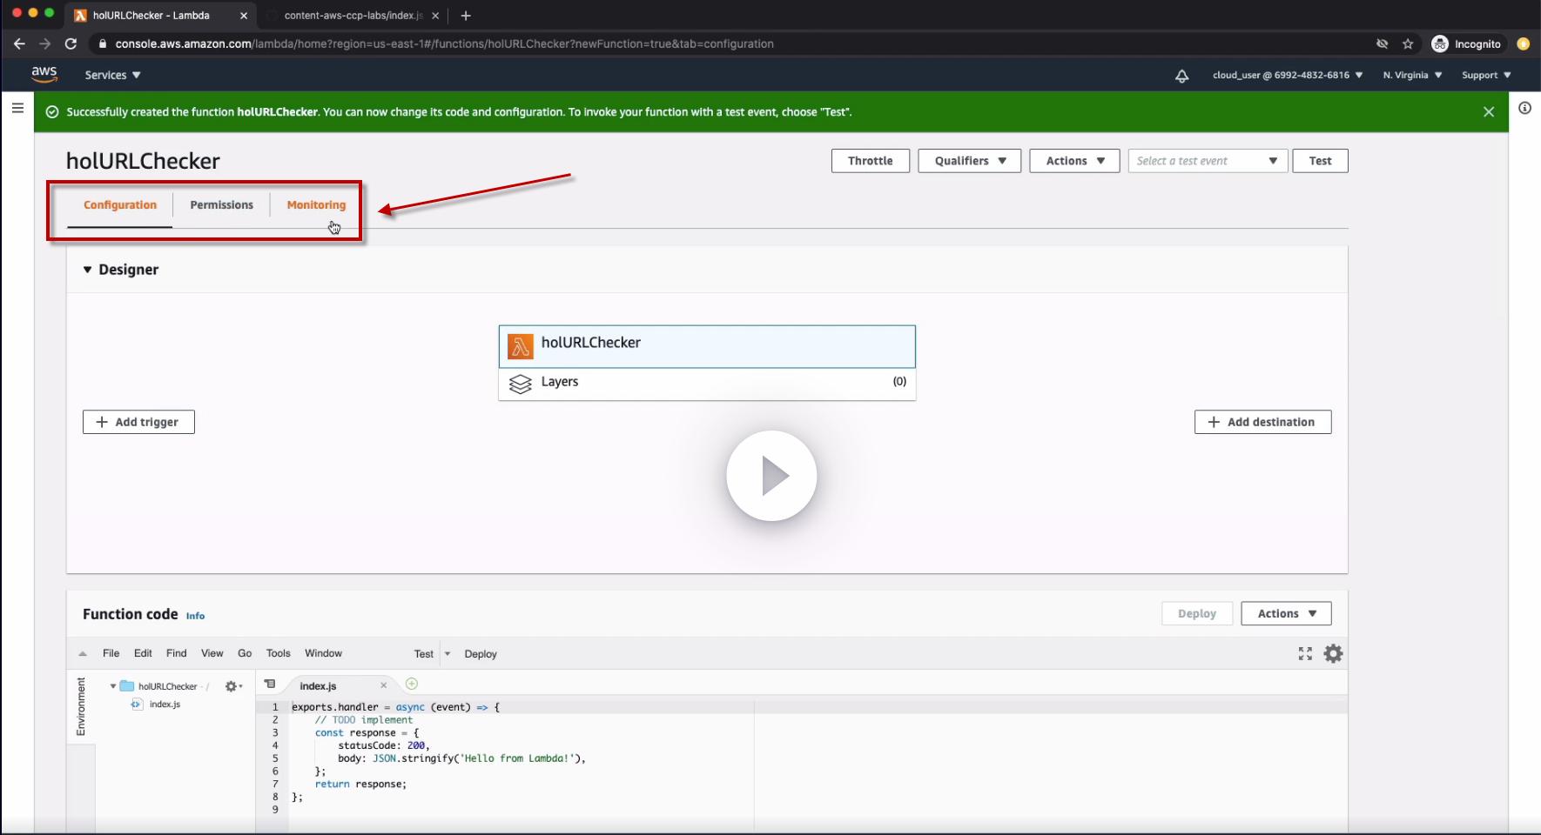Click Deploy in the editor menu bar
The image size is (1541, 835).
point(481,654)
